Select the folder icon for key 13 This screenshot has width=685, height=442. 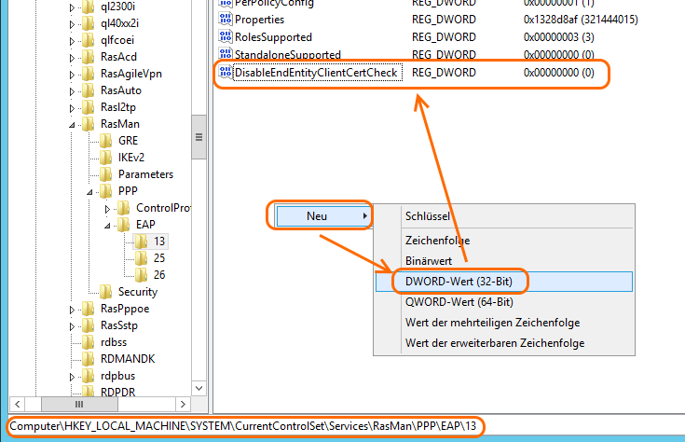tap(142, 242)
